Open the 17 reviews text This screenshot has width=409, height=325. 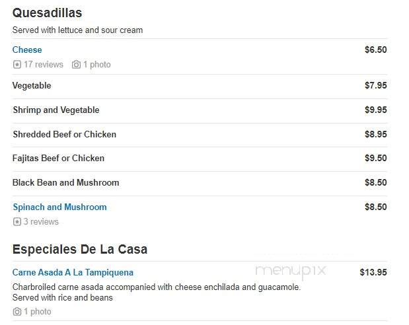[x=44, y=65]
